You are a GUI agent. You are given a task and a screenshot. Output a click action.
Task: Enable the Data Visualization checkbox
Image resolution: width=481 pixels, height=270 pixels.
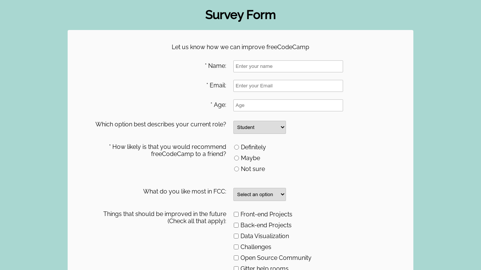[x=236, y=236]
